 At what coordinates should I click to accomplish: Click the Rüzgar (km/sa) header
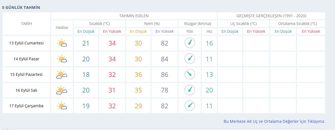198,24
